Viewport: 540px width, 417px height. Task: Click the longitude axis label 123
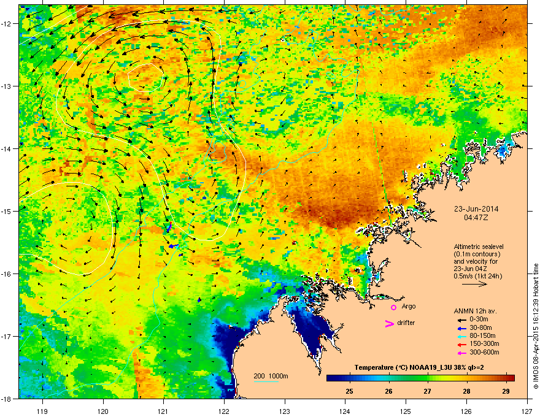pyautogui.click(x=285, y=411)
